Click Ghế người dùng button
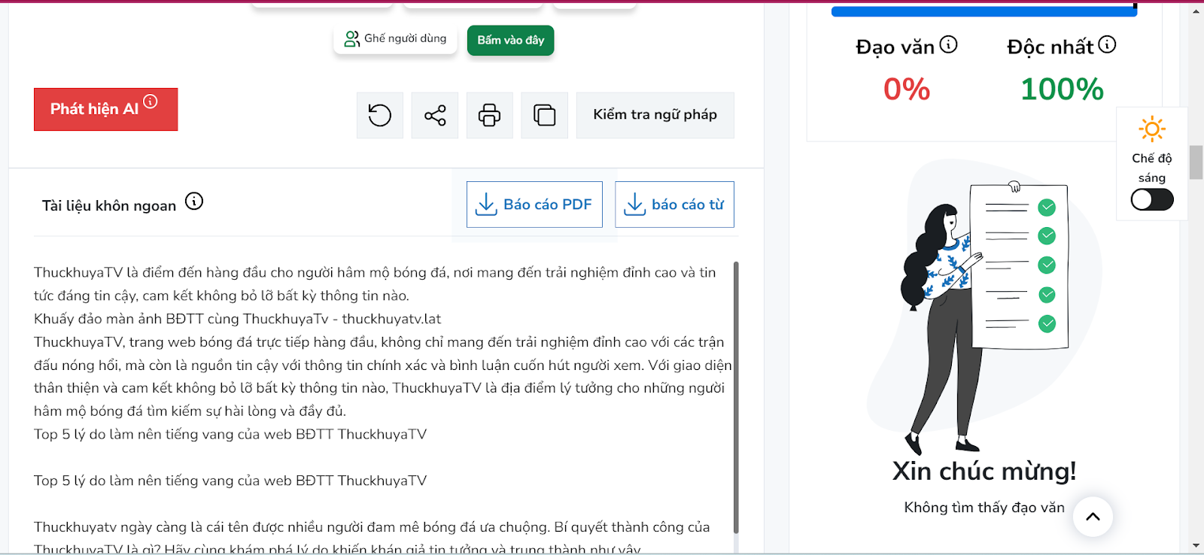The image size is (1204, 555). pos(395,39)
